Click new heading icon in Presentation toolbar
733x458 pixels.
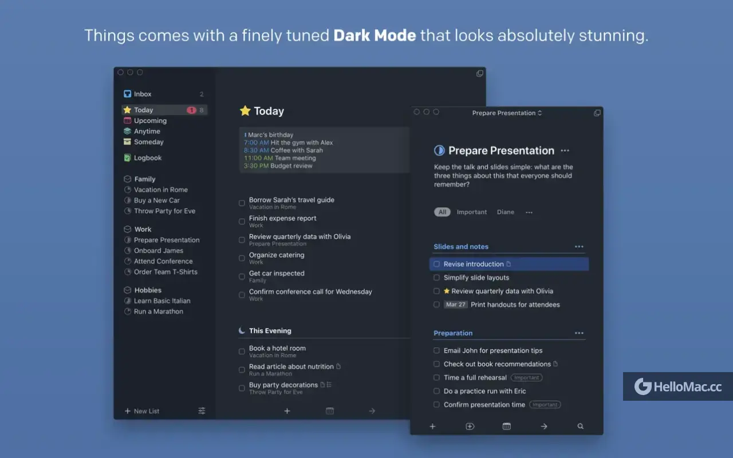point(470,427)
